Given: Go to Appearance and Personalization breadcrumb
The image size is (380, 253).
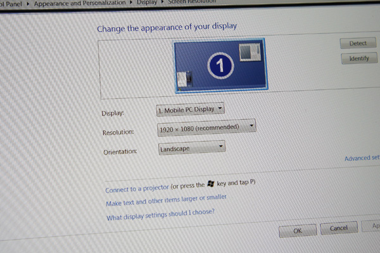Looking at the screenshot, I should coord(80,3).
